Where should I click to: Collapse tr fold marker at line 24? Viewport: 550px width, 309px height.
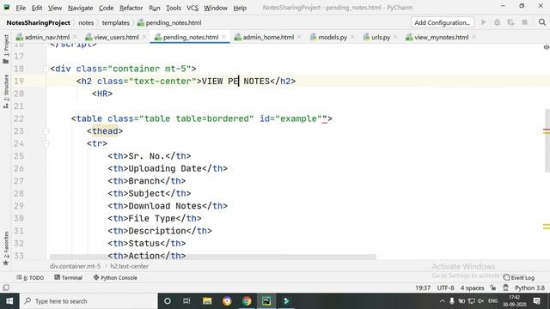pos(46,143)
